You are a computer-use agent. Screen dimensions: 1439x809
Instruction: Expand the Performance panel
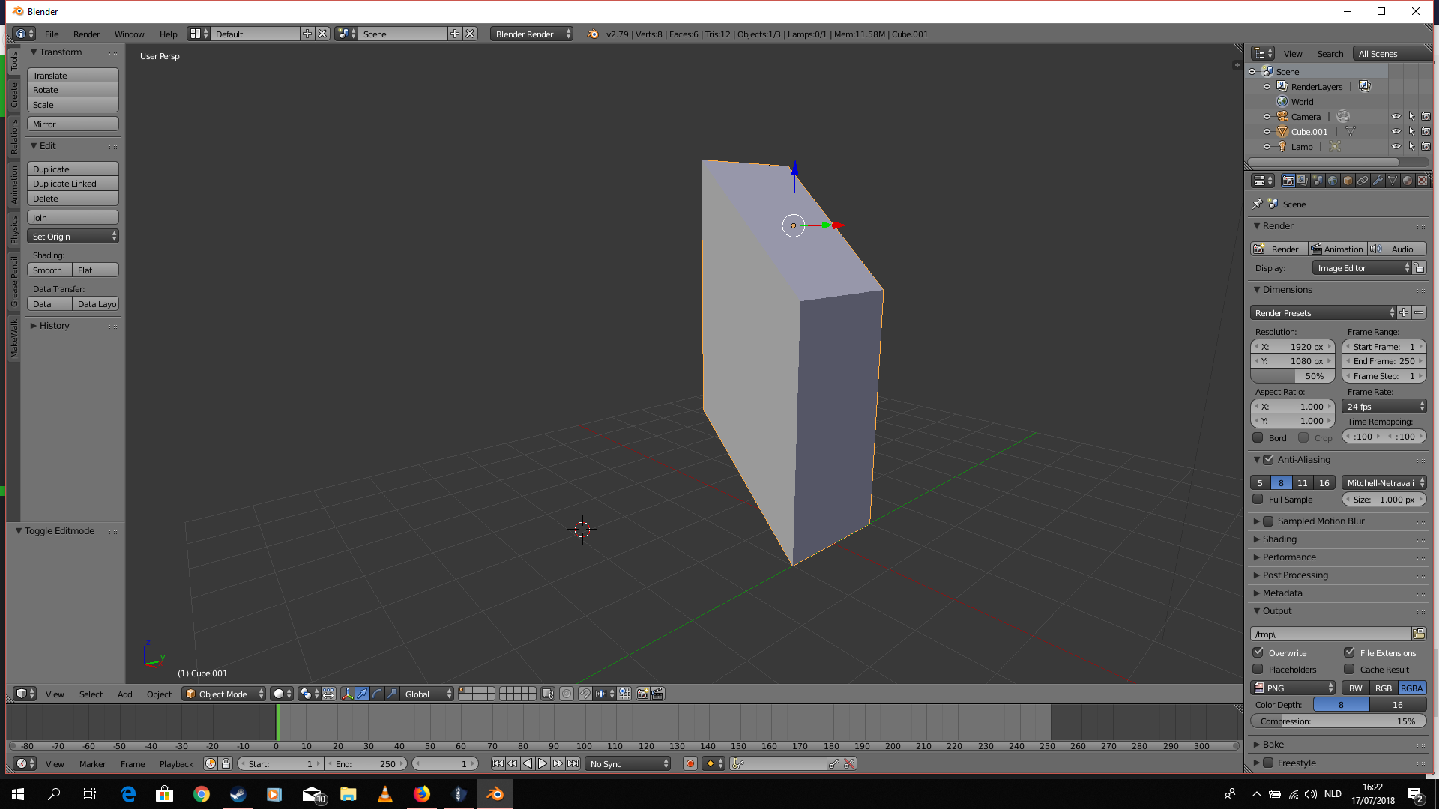[1289, 557]
